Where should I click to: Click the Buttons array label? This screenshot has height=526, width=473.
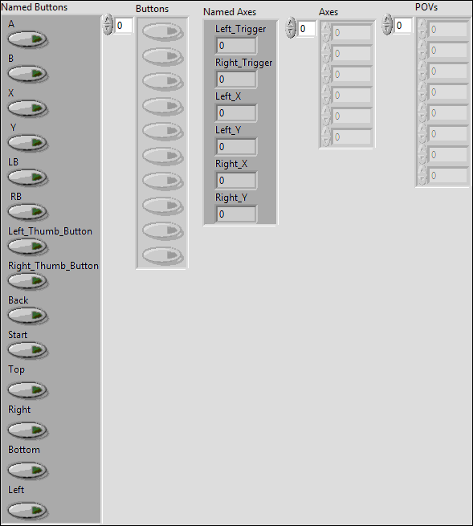pos(153,9)
